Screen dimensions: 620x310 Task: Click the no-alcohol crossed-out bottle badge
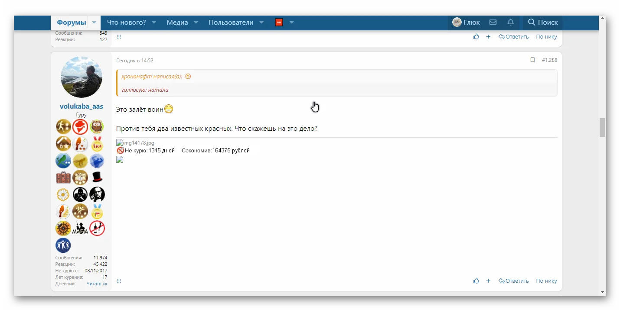(x=97, y=228)
